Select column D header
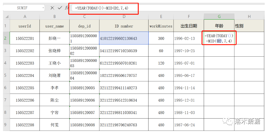This screenshot has height=133, width=269. point(124,17)
